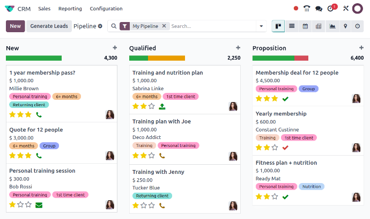Viewport: 370px width, 219px height.
Task: Click phone activity icon on Quote for 12 people
Action: point(39,156)
